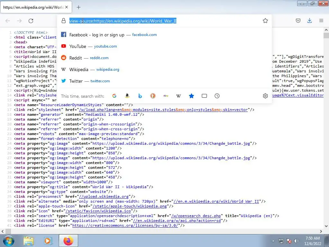Screen dimensions: 329x247
Task: Go forward to next page
Action: 19,21
